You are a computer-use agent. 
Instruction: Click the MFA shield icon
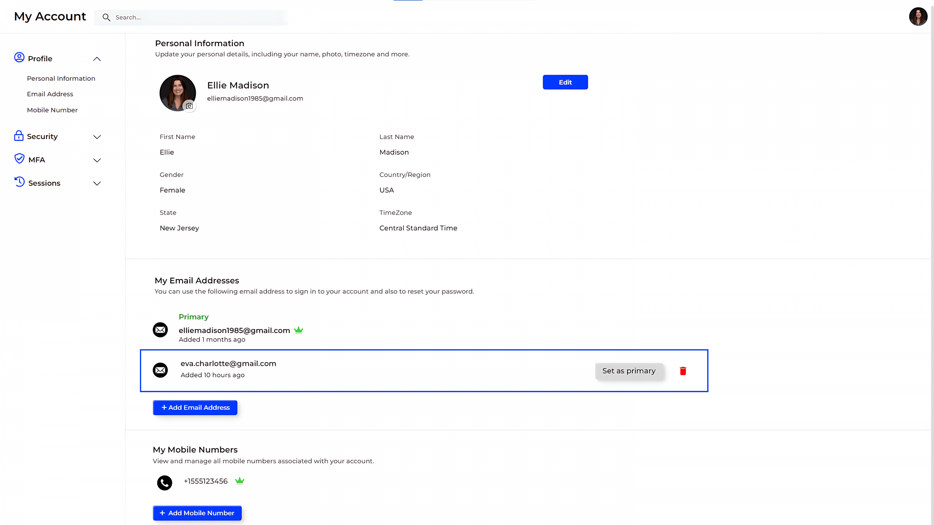tap(19, 159)
